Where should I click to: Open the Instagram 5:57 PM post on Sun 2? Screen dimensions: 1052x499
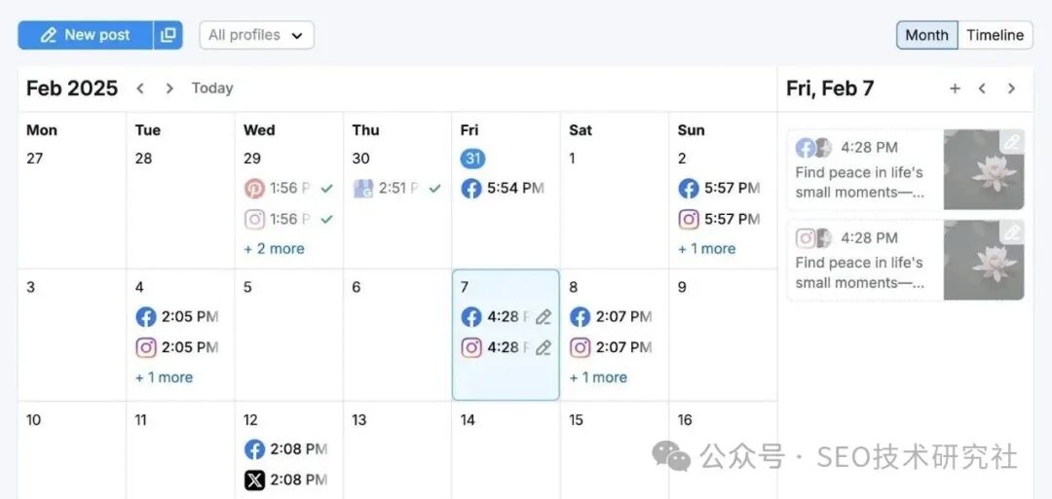(720, 219)
